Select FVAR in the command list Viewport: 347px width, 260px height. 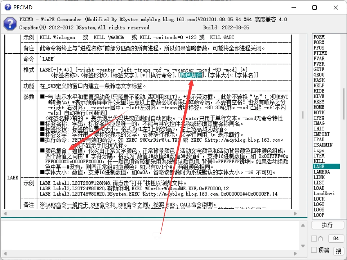[x=319, y=59]
